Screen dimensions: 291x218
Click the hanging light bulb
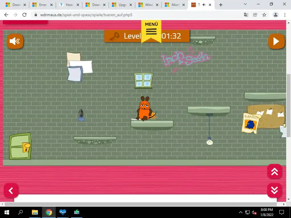209,141
